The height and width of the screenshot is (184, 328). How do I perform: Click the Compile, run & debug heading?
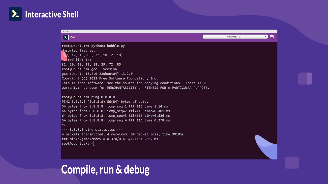click(106, 169)
